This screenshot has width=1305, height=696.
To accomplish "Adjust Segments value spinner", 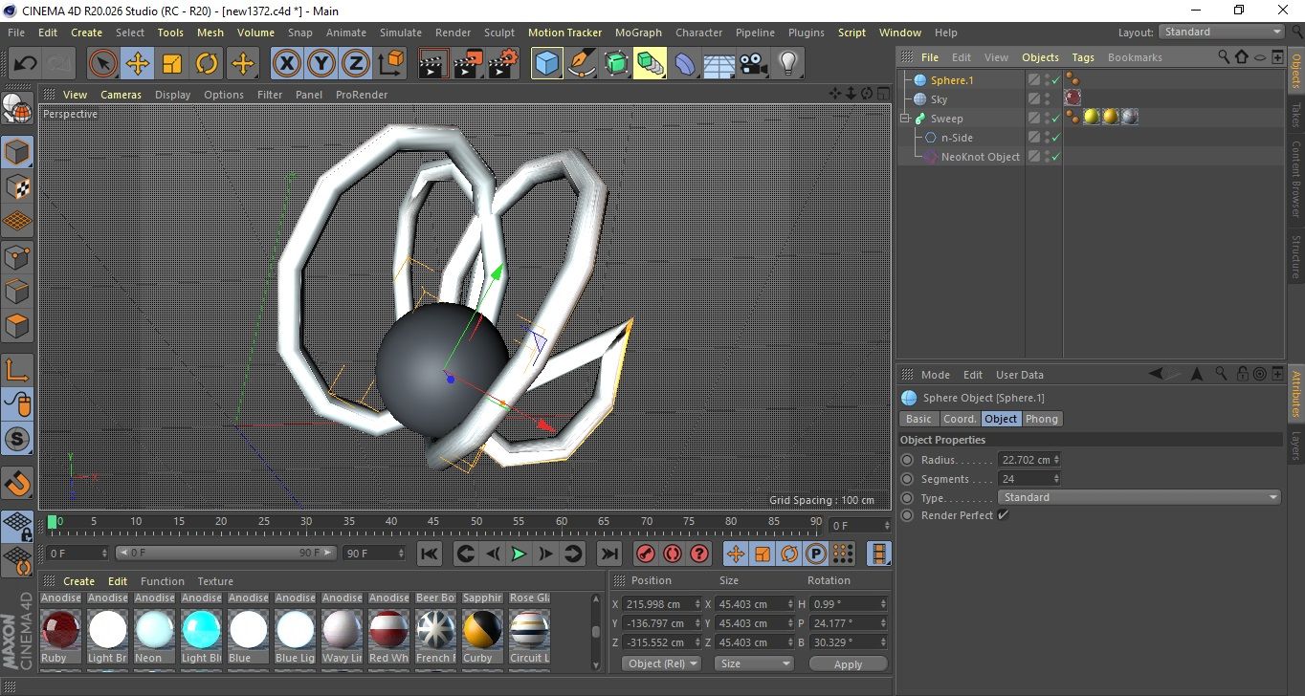I will 1056,479.
